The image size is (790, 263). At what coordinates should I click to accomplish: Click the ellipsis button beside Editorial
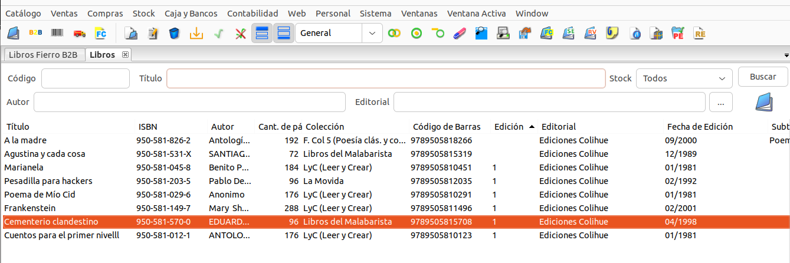(x=720, y=102)
